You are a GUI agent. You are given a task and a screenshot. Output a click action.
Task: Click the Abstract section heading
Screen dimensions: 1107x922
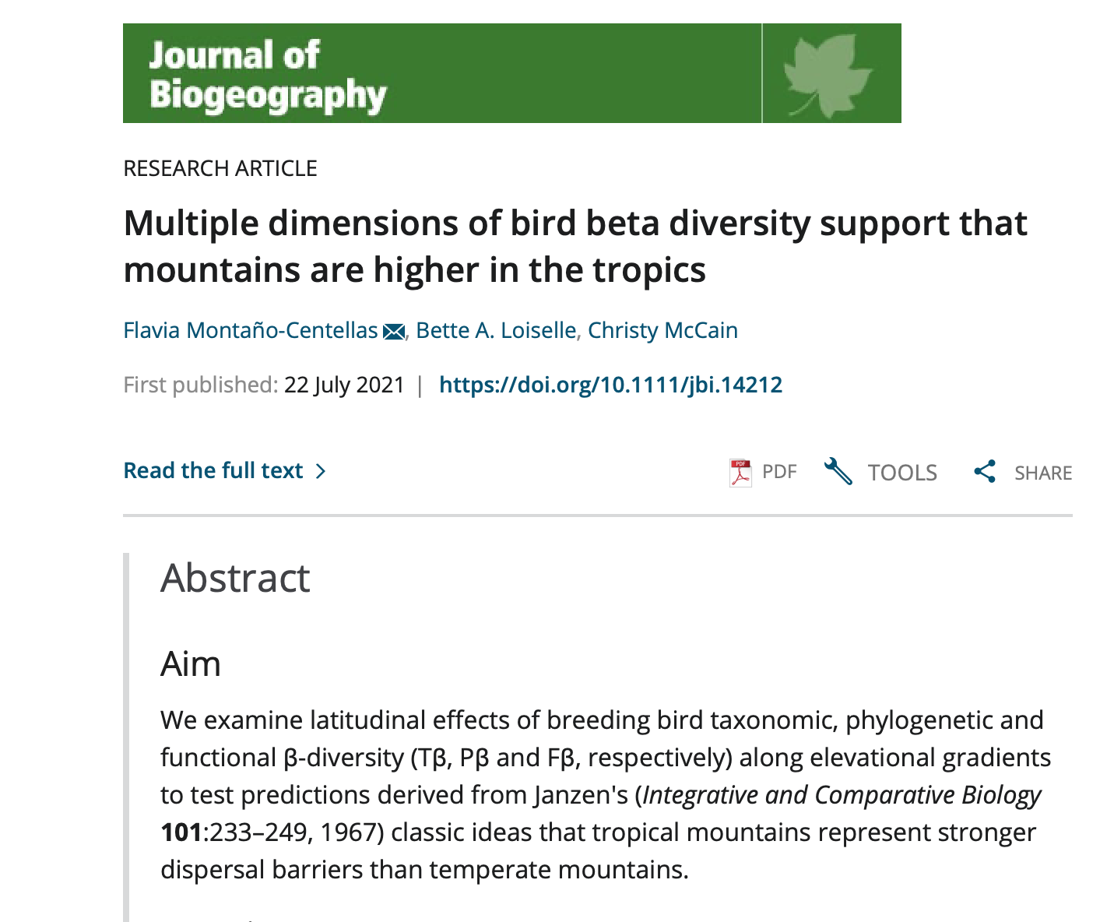[235, 578]
